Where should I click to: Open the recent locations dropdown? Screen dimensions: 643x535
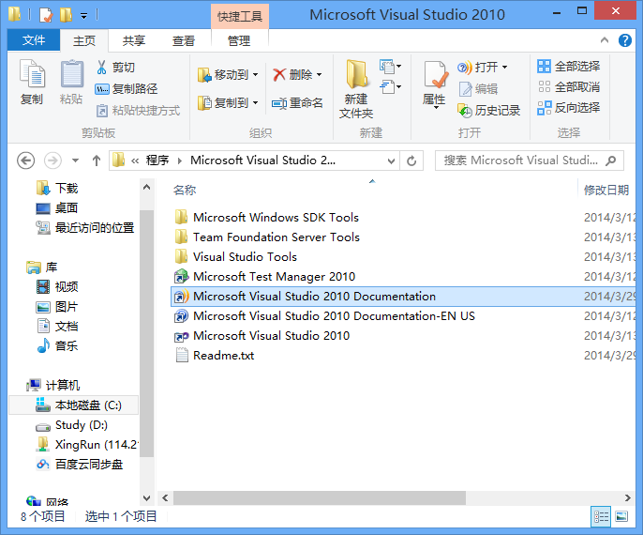[75, 160]
